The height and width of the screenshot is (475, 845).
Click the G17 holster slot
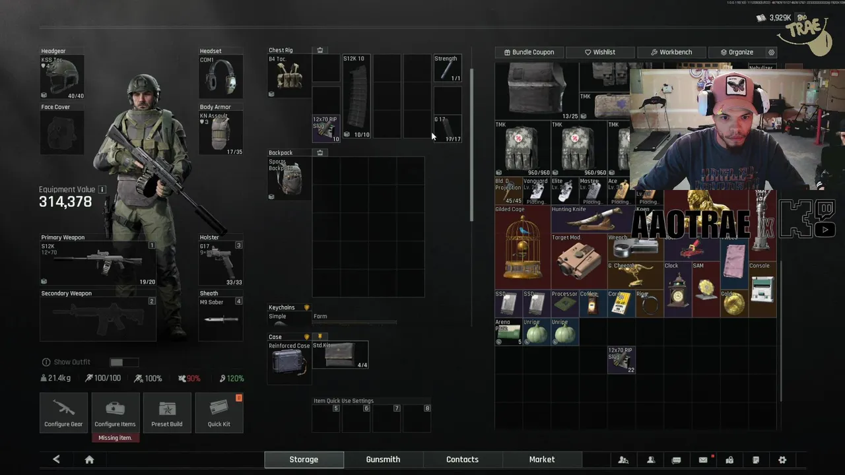tap(221, 263)
